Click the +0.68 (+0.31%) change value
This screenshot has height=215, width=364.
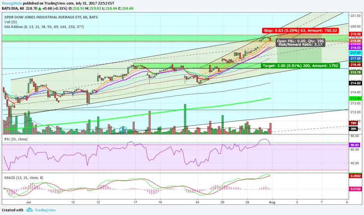pyautogui.click(x=55, y=8)
